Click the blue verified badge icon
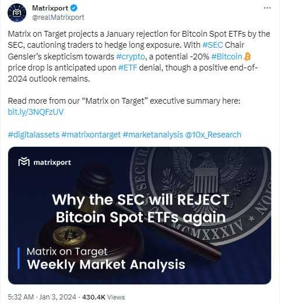The width and height of the screenshot is (281, 303). tap(74, 8)
